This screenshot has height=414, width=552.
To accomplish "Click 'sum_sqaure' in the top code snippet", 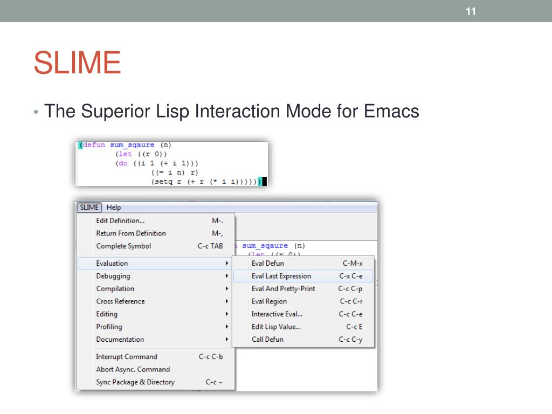I will point(132,145).
